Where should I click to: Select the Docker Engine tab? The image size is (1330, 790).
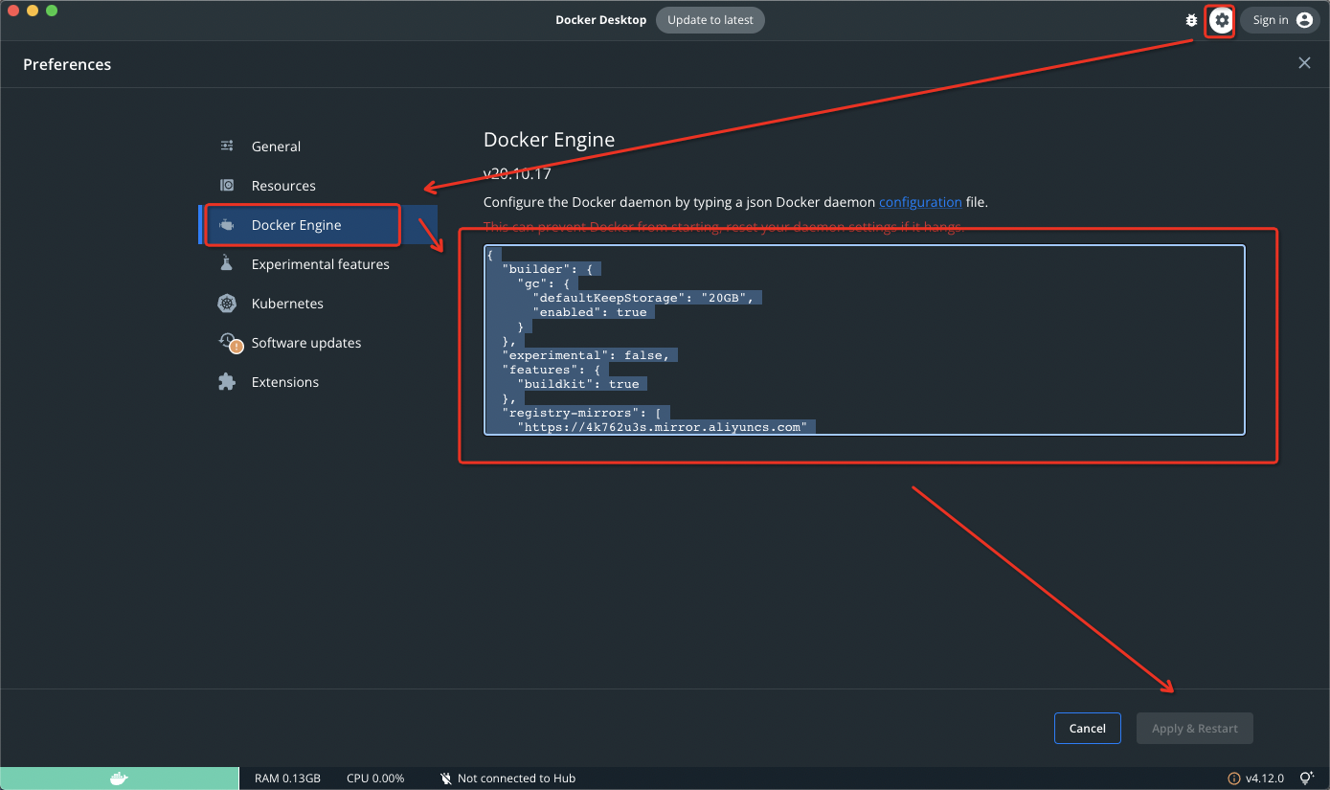pos(318,225)
